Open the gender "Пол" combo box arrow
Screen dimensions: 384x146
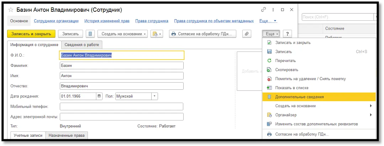pyautogui.click(x=154, y=96)
